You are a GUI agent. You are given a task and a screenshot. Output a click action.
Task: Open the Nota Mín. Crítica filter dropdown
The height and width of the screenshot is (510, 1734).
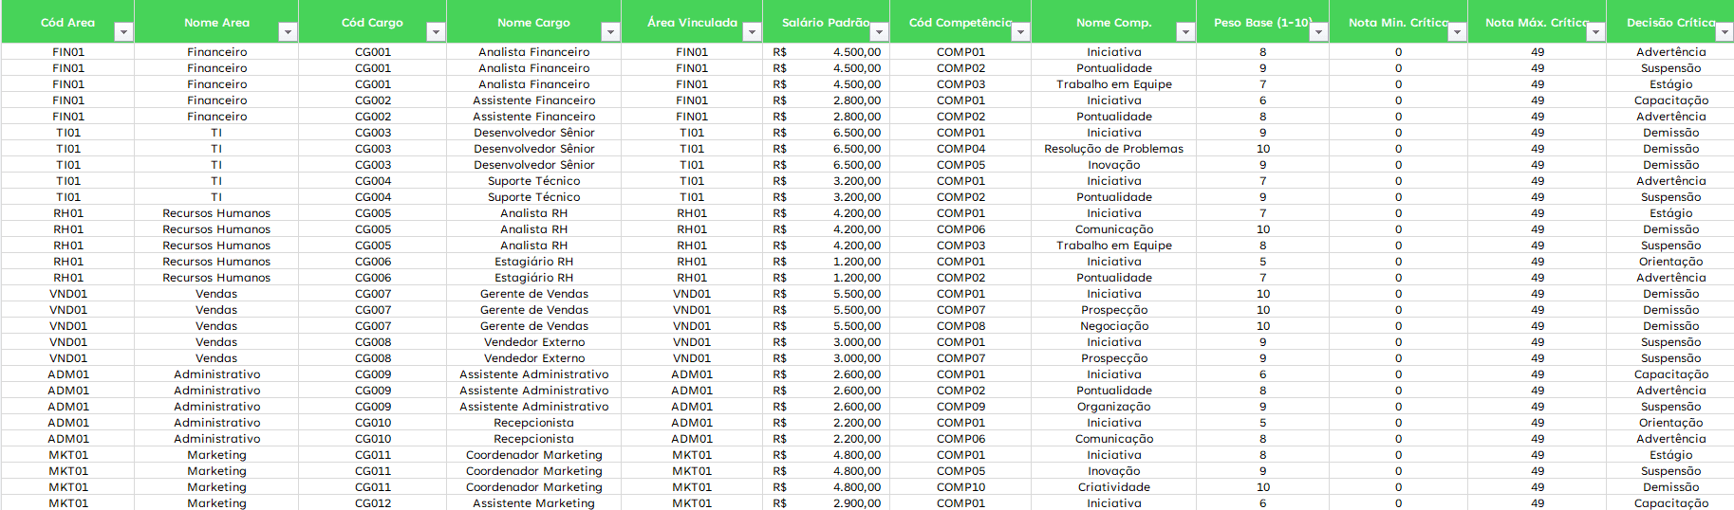(1457, 32)
